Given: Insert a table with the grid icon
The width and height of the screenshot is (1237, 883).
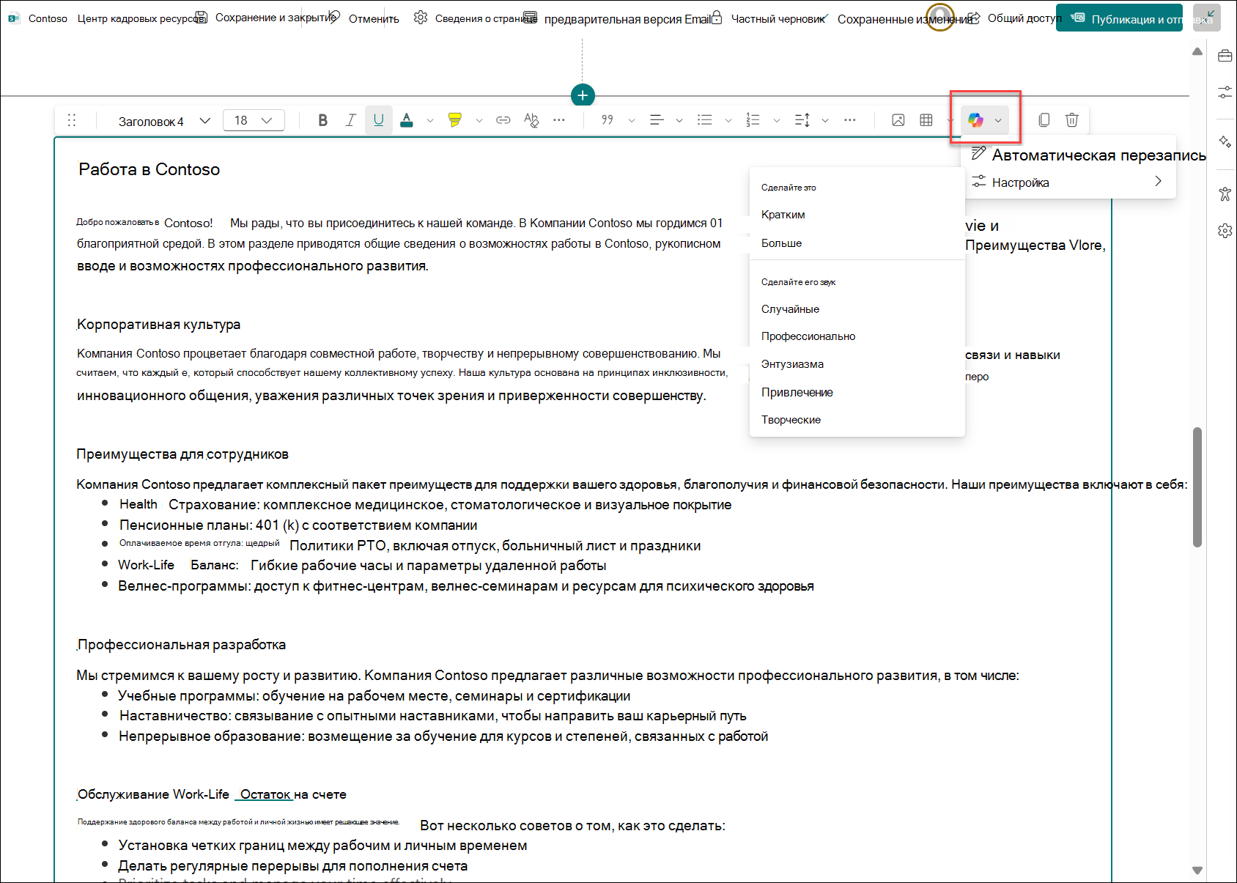Looking at the screenshot, I should (926, 120).
